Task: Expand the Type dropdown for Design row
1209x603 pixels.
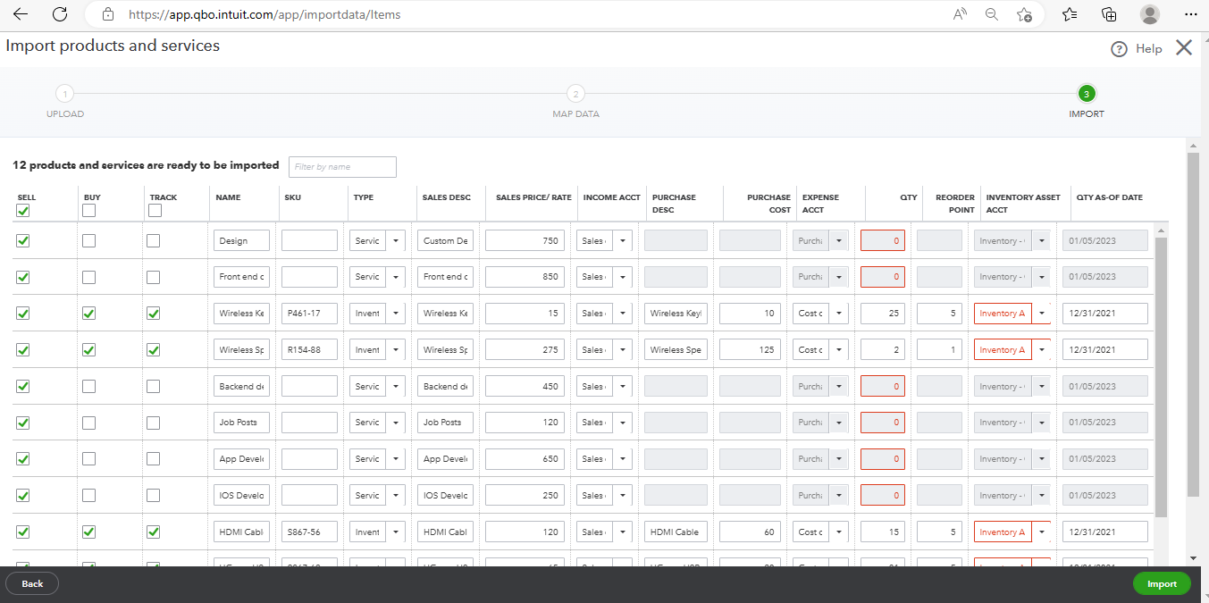Action: 396,240
